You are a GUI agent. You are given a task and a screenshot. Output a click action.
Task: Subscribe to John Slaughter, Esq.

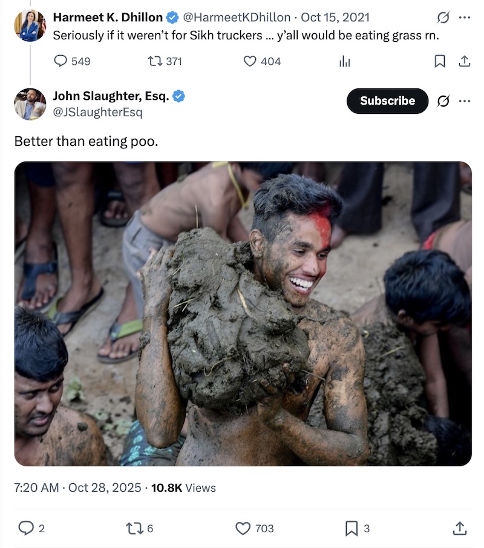tap(387, 101)
